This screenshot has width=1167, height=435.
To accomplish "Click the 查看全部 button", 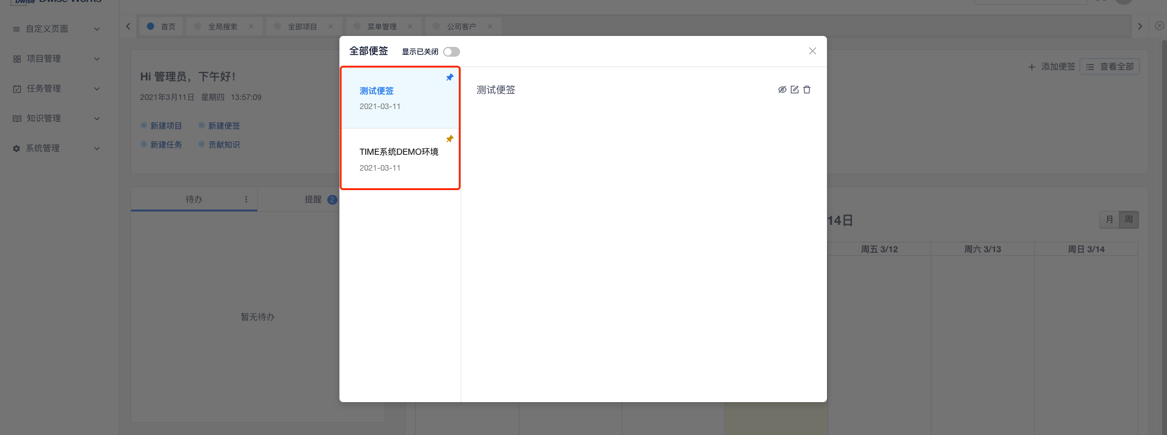I will pos(1110,67).
